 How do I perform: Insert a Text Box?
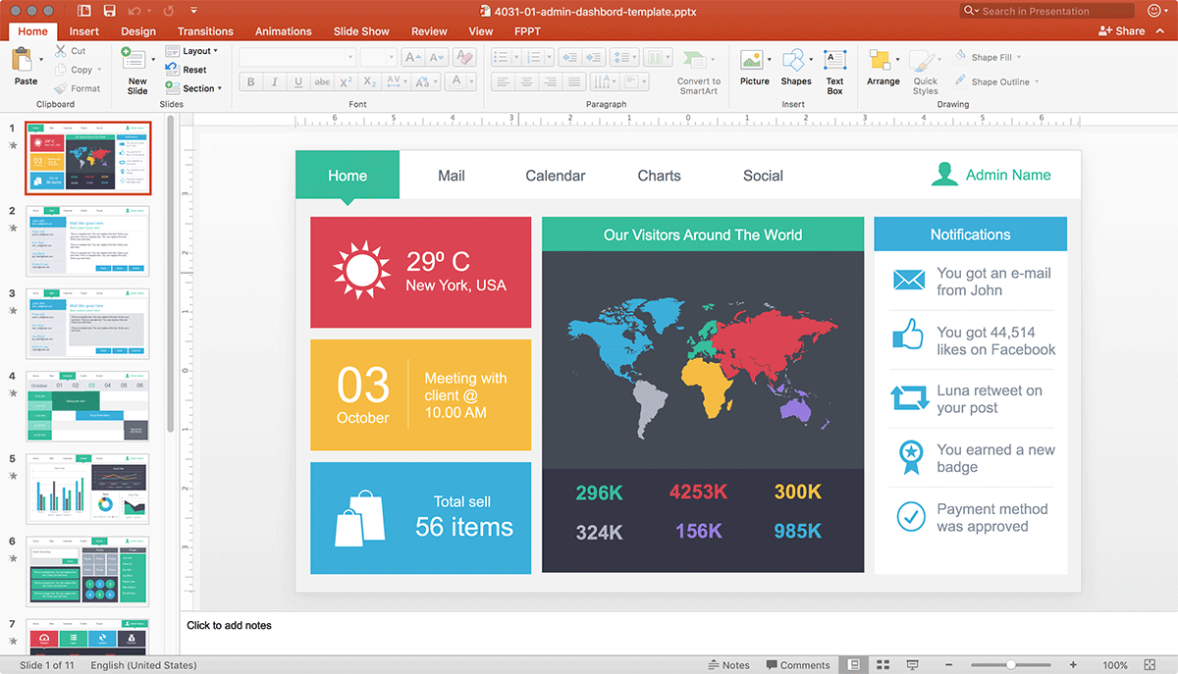[834, 72]
